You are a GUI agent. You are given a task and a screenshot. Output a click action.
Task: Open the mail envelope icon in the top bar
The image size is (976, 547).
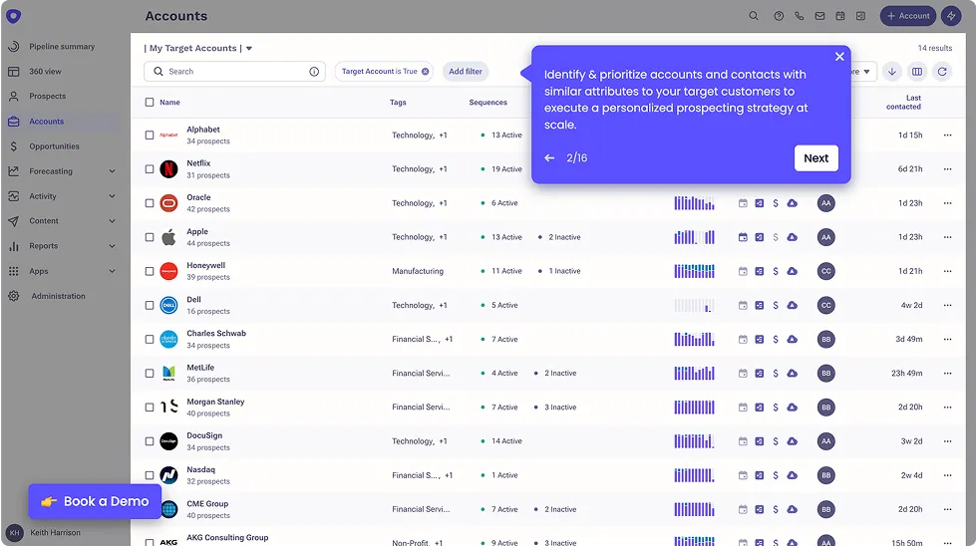[x=819, y=16]
